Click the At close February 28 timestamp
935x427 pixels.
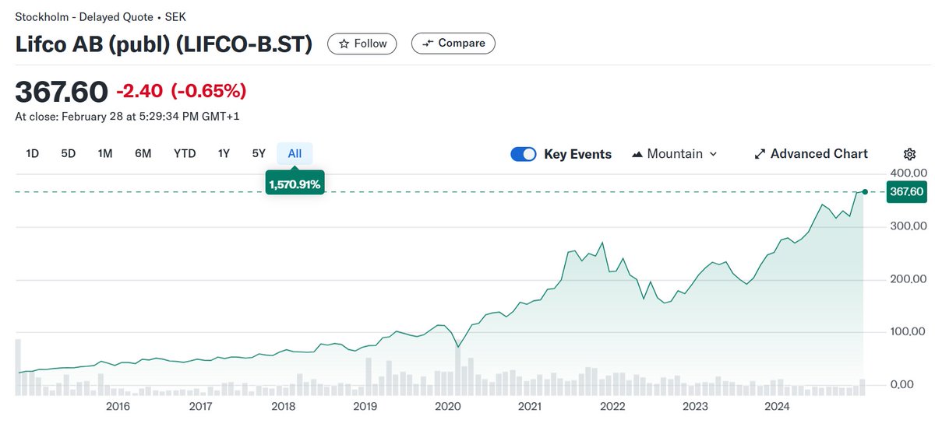tap(126, 117)
